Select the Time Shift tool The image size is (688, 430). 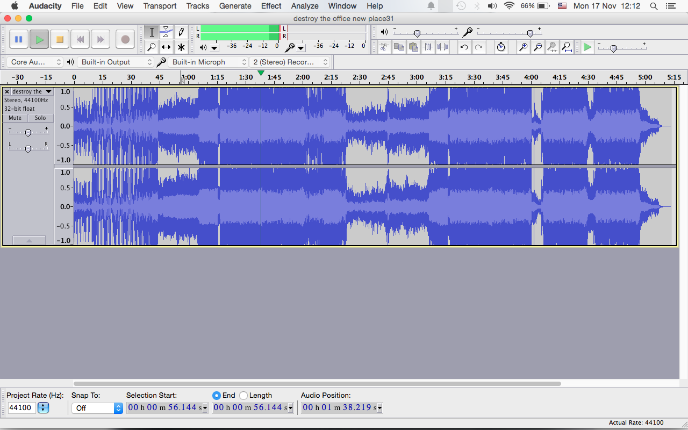tap(167, 47)
